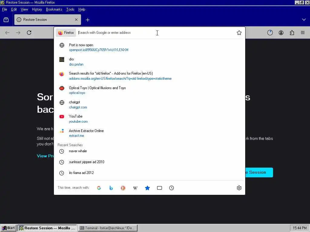Open the dro.pm/an link
Image resolution: width=310 pixels, height=232 pixels.
pyautogui.click(x=76, y=64)
